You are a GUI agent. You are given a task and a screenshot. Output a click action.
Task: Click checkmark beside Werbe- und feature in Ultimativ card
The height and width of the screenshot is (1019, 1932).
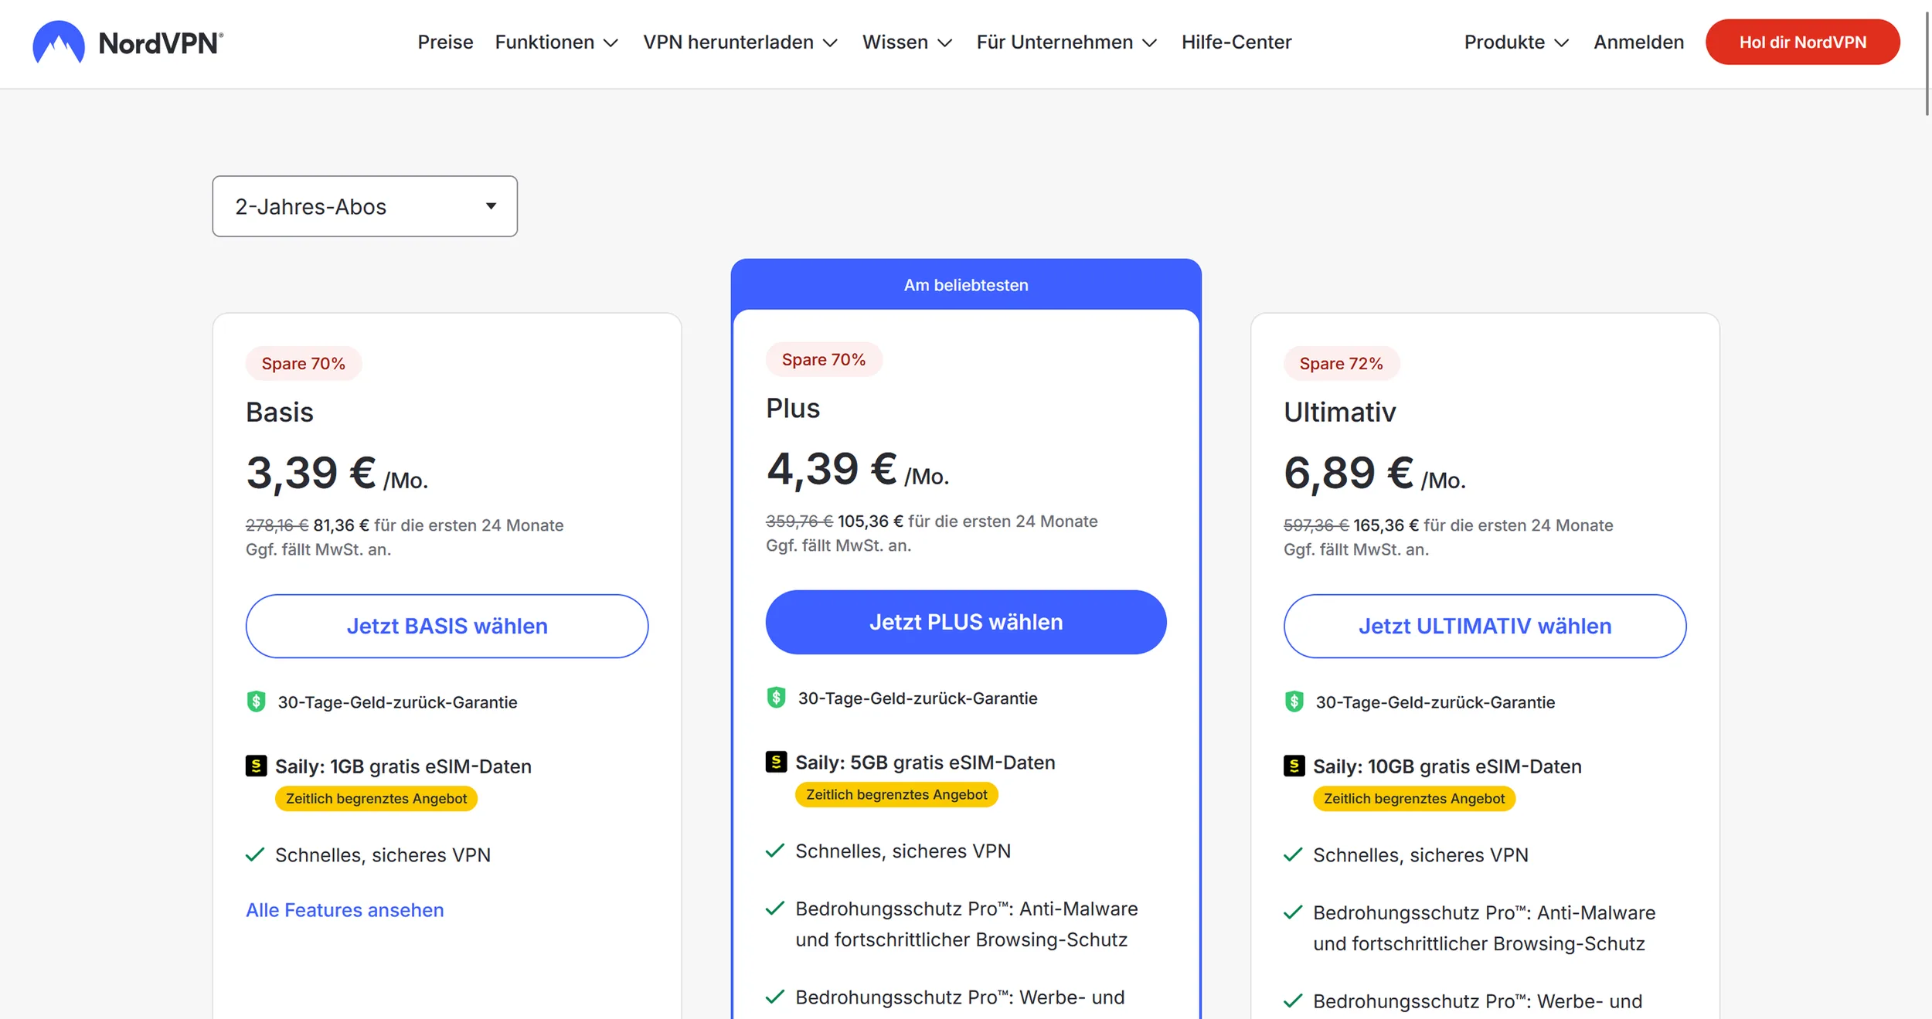(1293, 1000)
